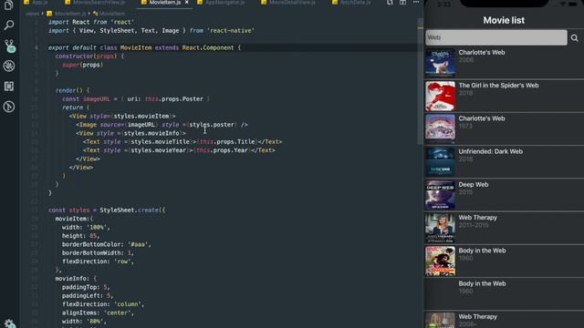Split the editor to the right

[403, 3]
